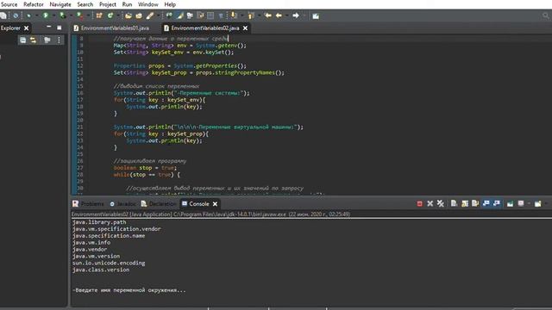Switch to the Declaration tab
The width and height of the screenshot is (552, 310).
click(159, 204)
